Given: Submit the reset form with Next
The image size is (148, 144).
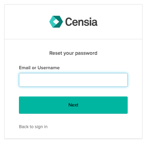Looking at the screenshot, I should [x=73, y=105].
